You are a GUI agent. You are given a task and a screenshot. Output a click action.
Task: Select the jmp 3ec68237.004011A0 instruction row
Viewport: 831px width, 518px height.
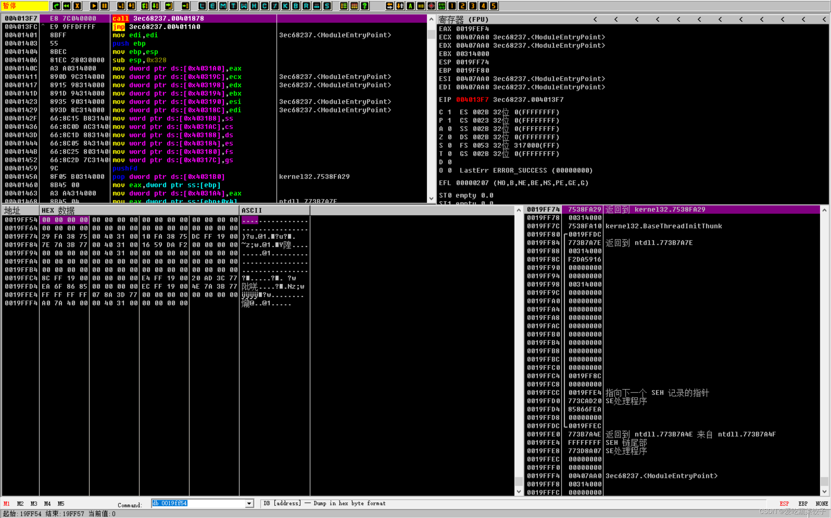[x=214, y=27]
